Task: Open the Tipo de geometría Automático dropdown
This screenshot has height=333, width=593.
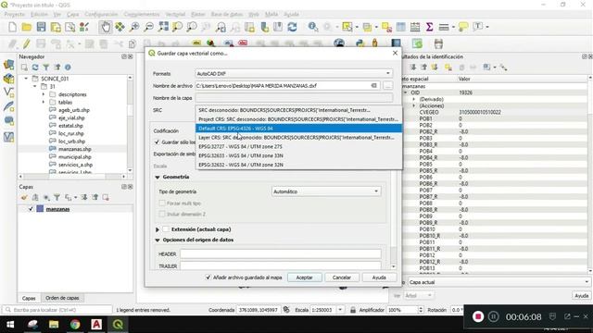Action: point(326,191)
